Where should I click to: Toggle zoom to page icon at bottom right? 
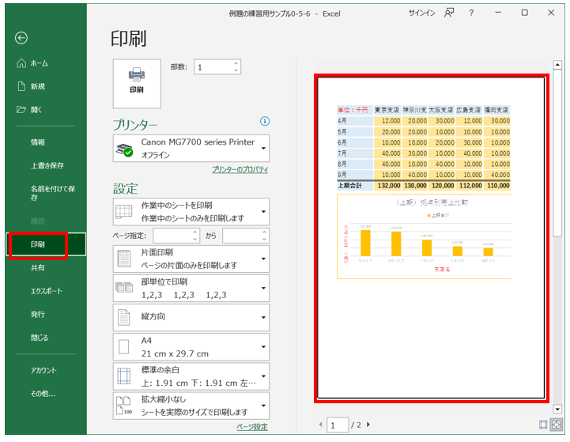click(x=556, y=425)
